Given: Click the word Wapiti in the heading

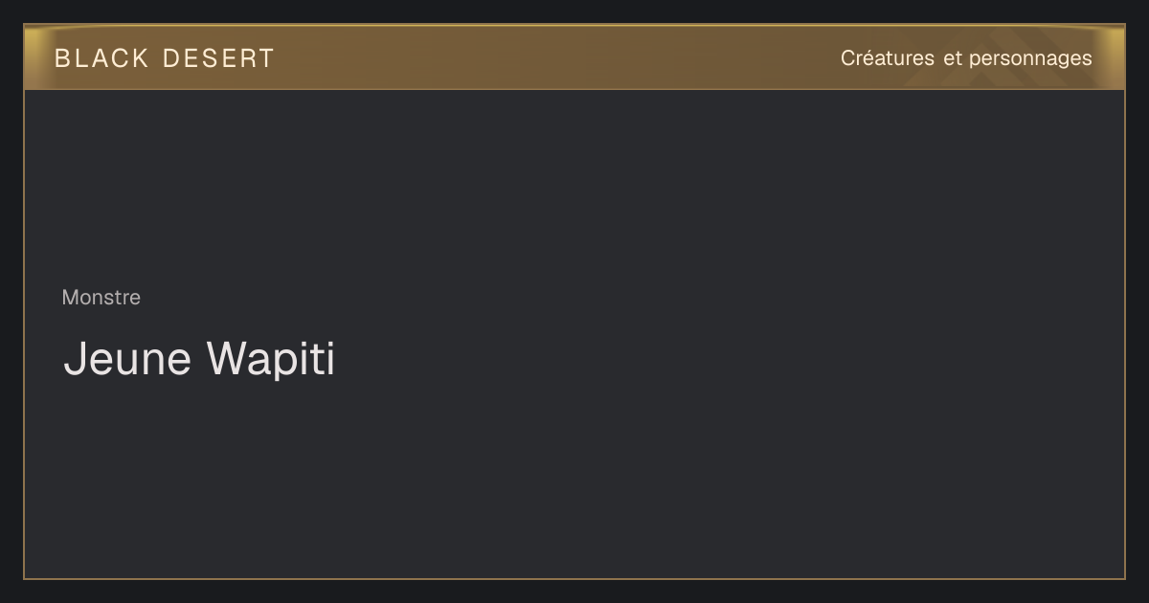Looking at the screenshot, I should tap(270, 359).
